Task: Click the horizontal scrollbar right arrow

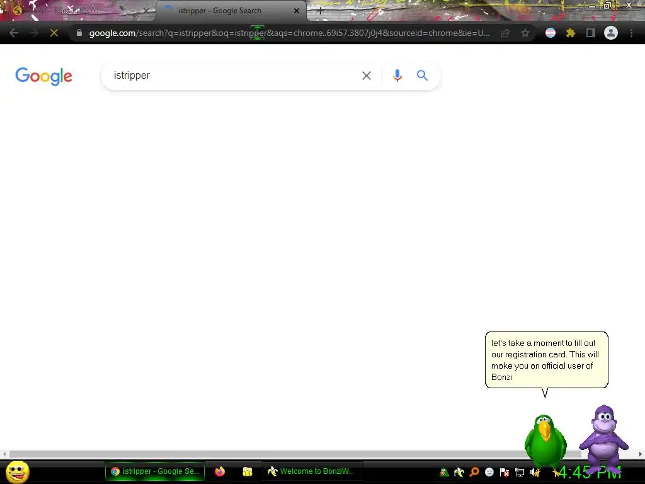Action: (x=641, y=454)
